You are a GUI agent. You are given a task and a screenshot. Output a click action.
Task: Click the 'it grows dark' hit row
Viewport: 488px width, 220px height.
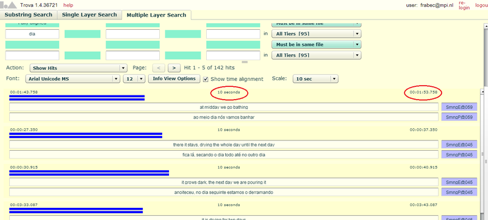tap(224, 182)
